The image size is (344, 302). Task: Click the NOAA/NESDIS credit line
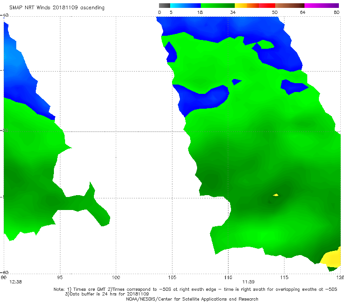pos(192,299)
